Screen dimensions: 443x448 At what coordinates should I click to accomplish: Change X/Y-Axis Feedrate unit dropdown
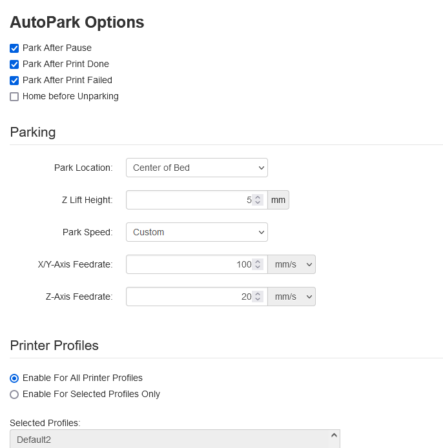pos(292,264)
